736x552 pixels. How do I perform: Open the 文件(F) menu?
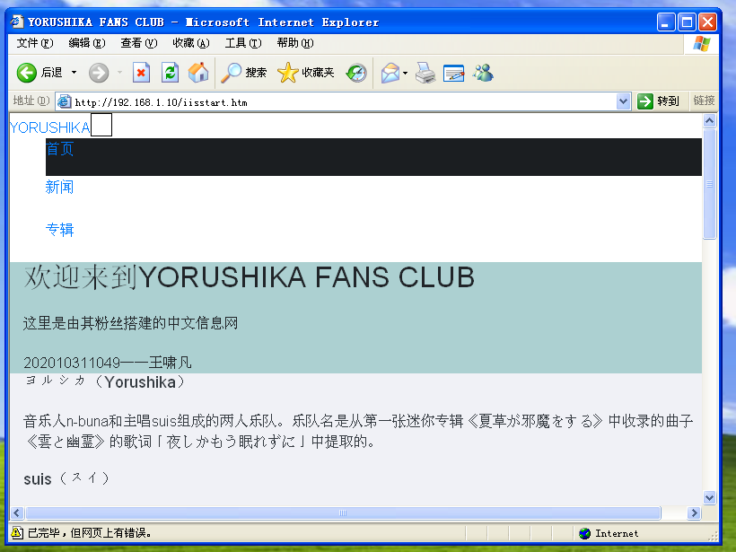[35, 43]
